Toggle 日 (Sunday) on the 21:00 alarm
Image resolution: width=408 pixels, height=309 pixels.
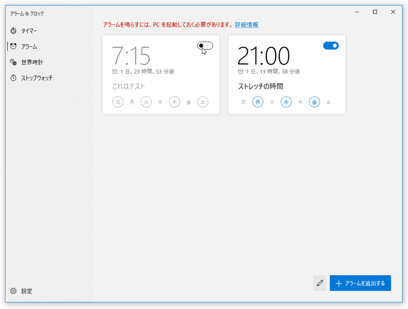click(x=244, y=102)
